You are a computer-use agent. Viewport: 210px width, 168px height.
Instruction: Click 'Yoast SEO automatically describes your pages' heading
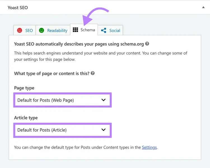click(79, 44)
